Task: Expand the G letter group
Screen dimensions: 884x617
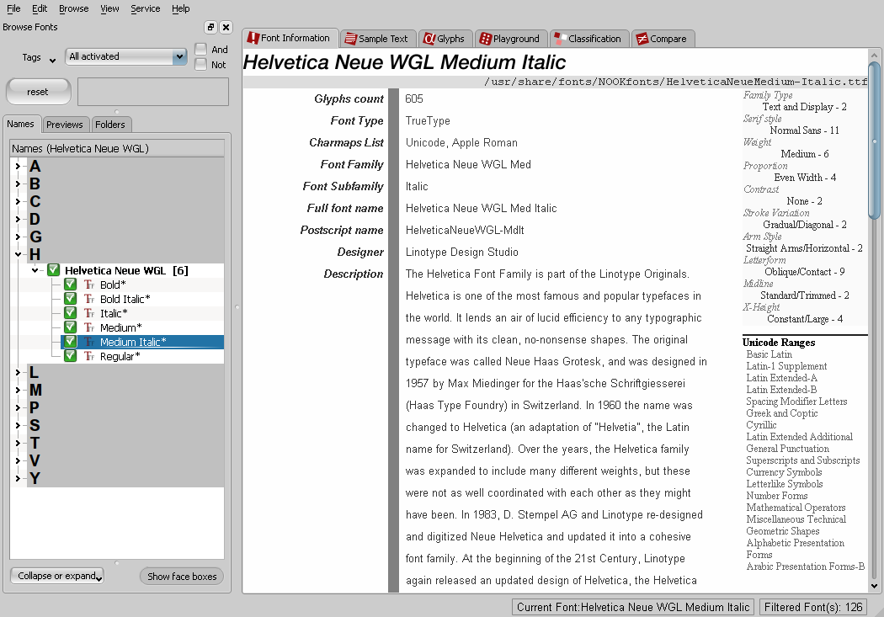Action: (18, 237)
